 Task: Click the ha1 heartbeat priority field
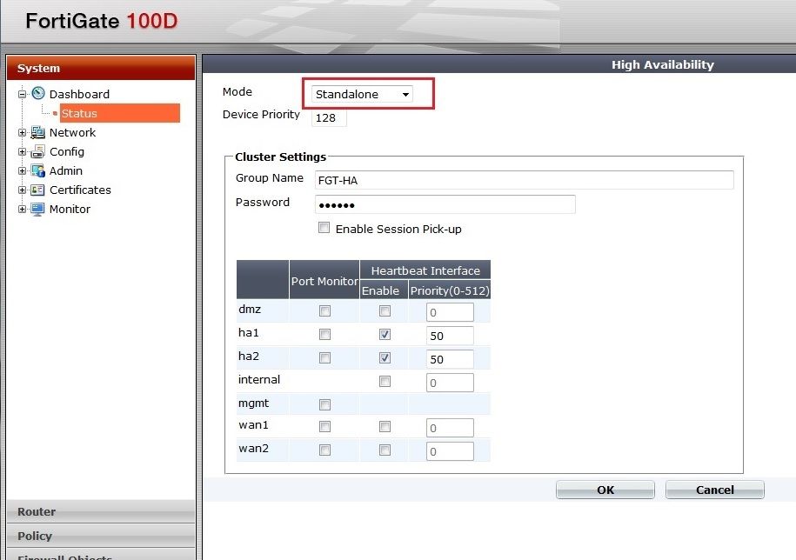tap(450, 336)
